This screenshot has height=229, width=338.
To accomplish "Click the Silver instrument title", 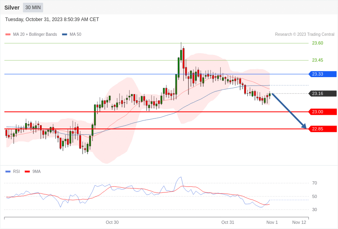I will [x=12, y=8].
